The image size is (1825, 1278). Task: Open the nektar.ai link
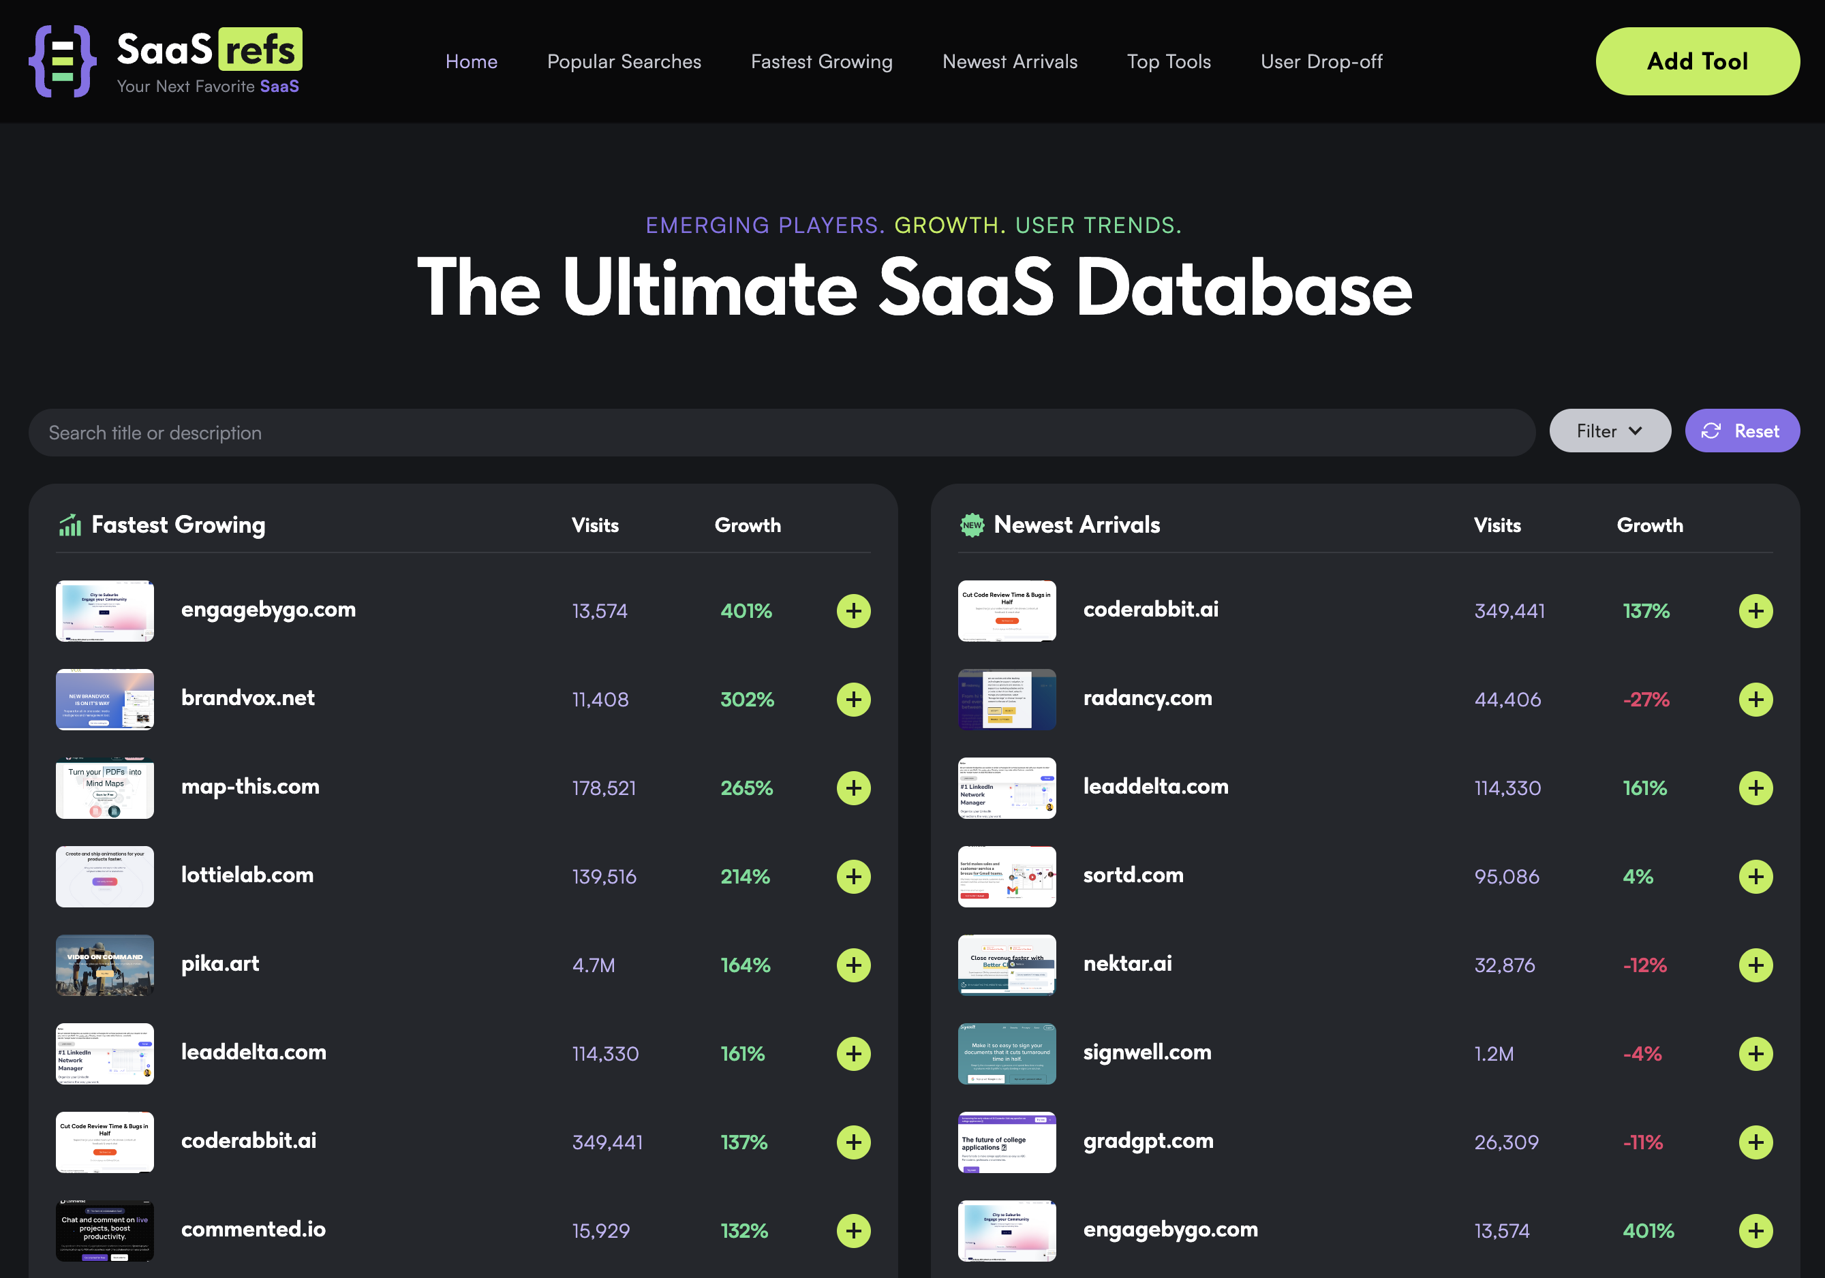1128,964
